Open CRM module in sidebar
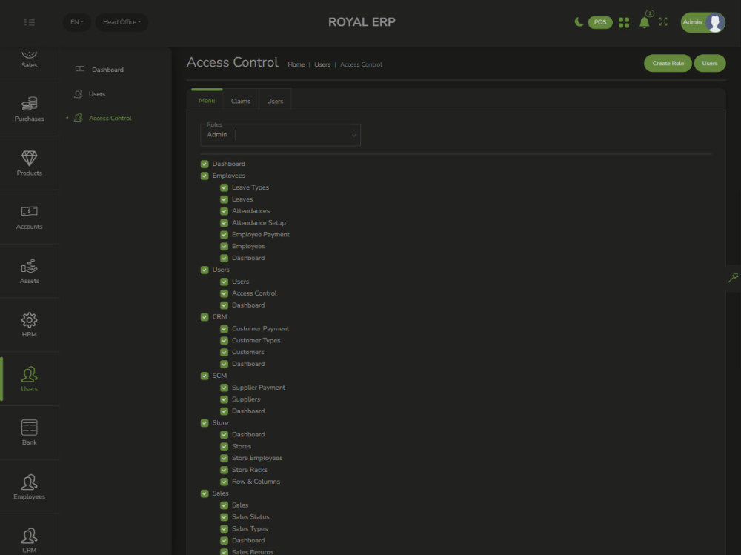Image resolution: width=741 pixels, height=555 pixels. pos(30,540)
